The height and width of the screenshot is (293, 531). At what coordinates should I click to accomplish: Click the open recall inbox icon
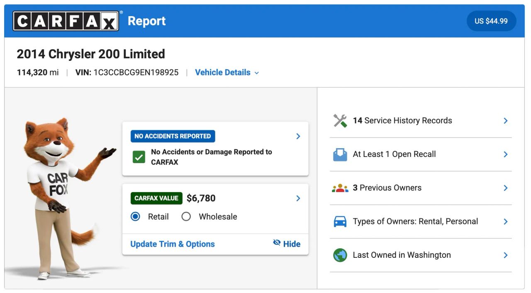tap(340, 154)
